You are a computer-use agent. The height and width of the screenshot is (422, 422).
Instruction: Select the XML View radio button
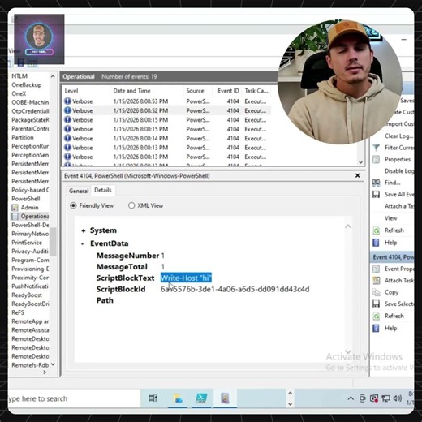click(131, 205)
